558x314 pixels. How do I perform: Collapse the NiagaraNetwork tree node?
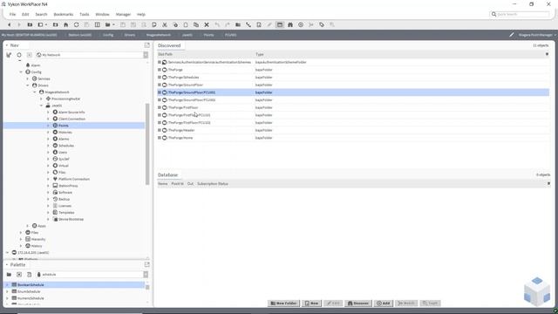[35, 92]
